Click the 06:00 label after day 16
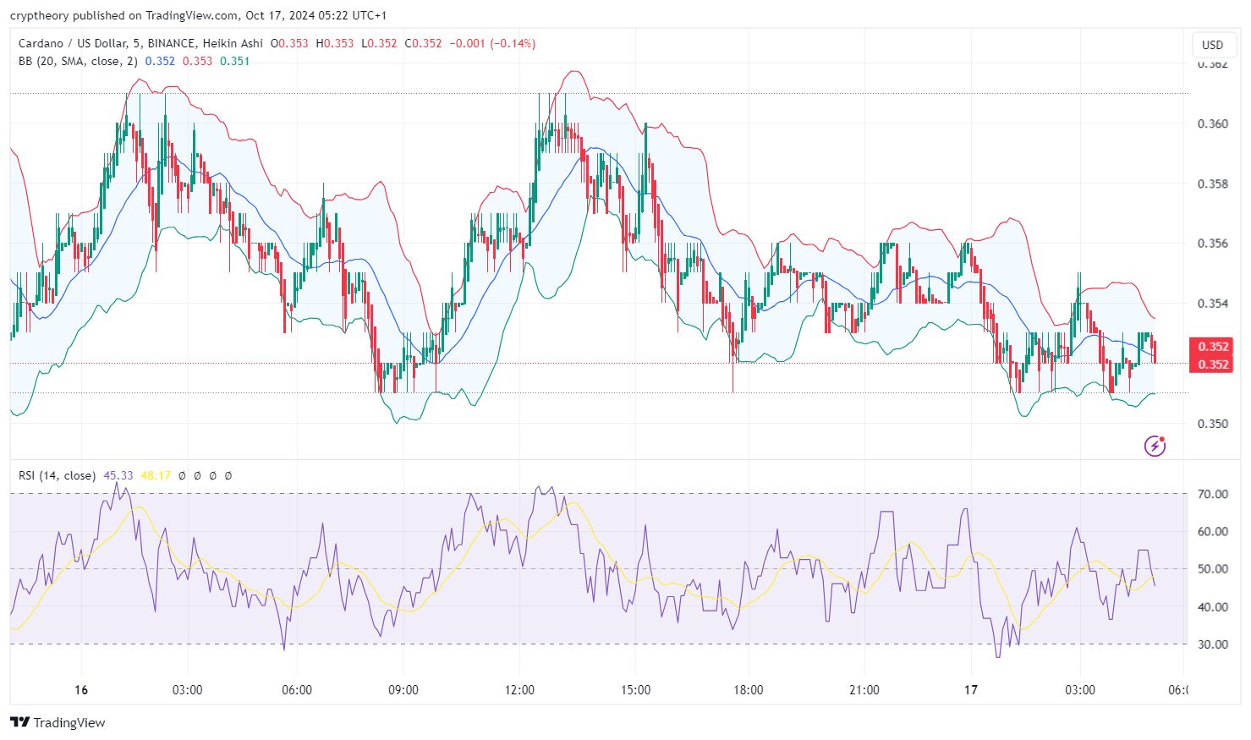The height and width of the screenshot is (740, 1251). pos(297,690)
